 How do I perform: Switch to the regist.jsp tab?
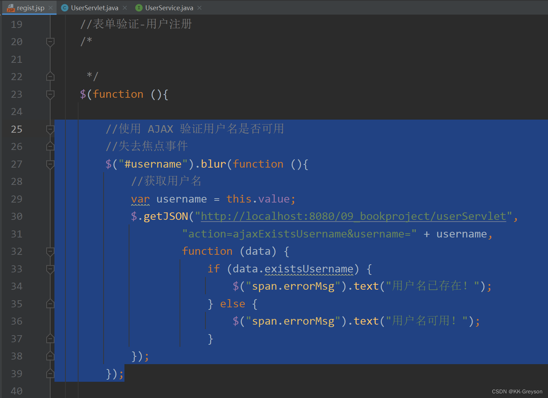[x=30, y=8]
